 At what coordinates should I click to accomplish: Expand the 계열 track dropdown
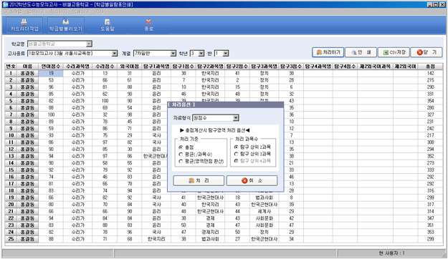pyautogui.click(x=173, y=54)
